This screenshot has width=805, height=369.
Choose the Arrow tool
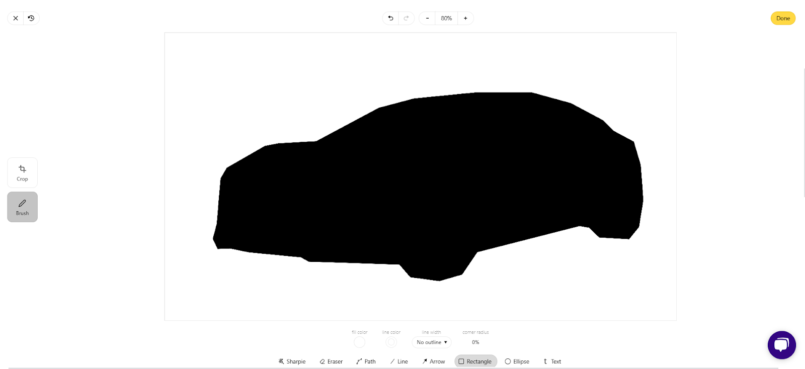434,361
